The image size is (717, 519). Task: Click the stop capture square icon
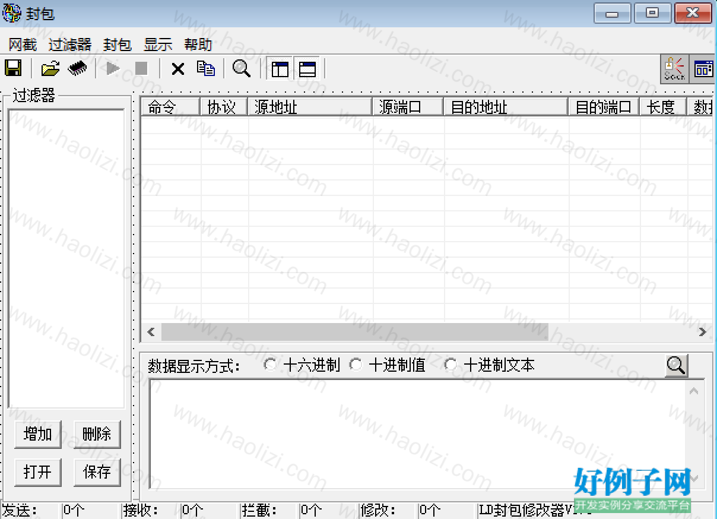(x=141, y=69)
